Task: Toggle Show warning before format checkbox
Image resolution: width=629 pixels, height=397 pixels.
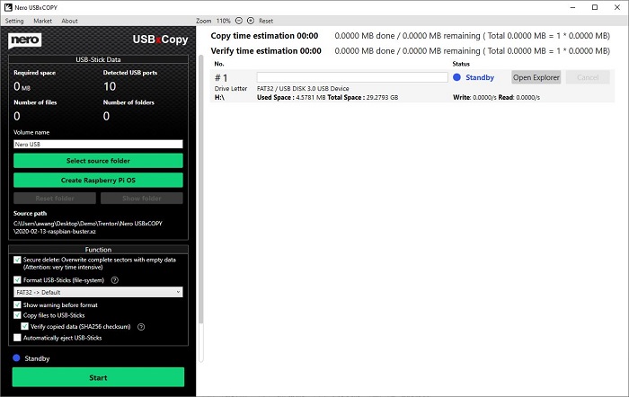Action: [x=17, y=304]
